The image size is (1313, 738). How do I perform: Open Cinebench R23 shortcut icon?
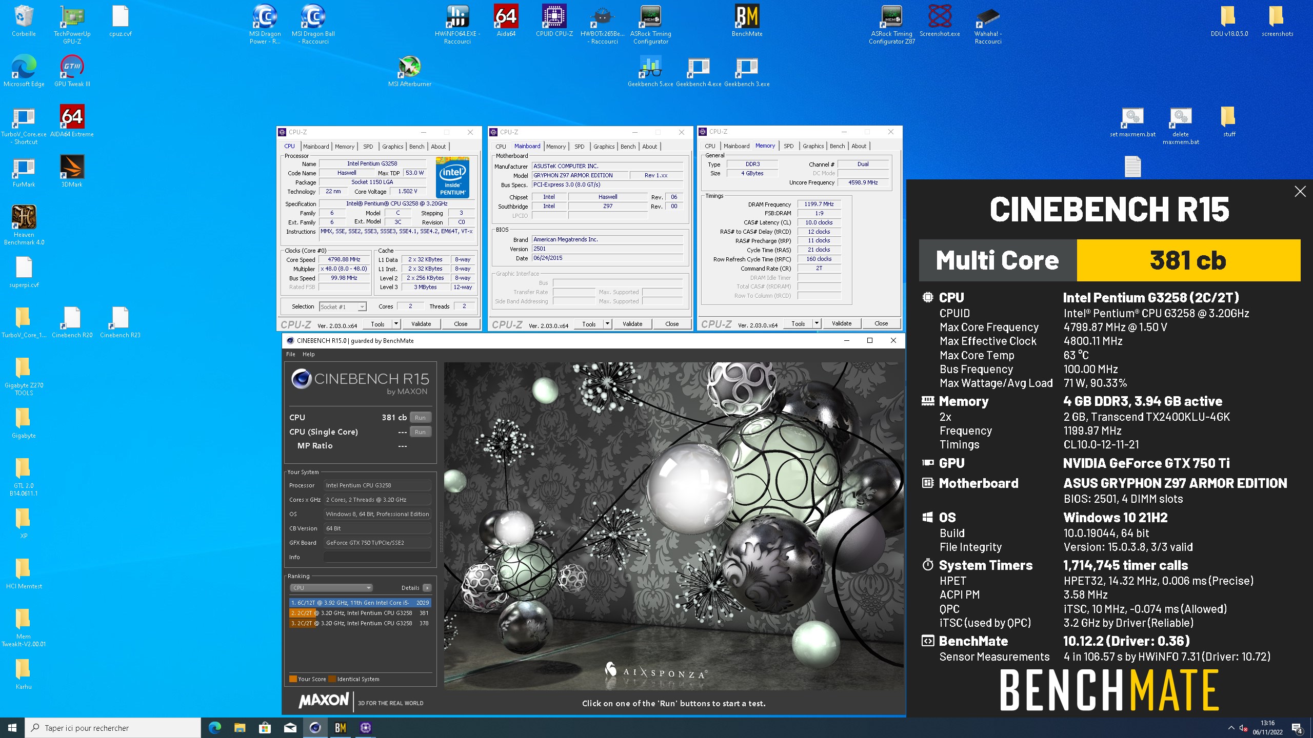click(x=120, y=322)
